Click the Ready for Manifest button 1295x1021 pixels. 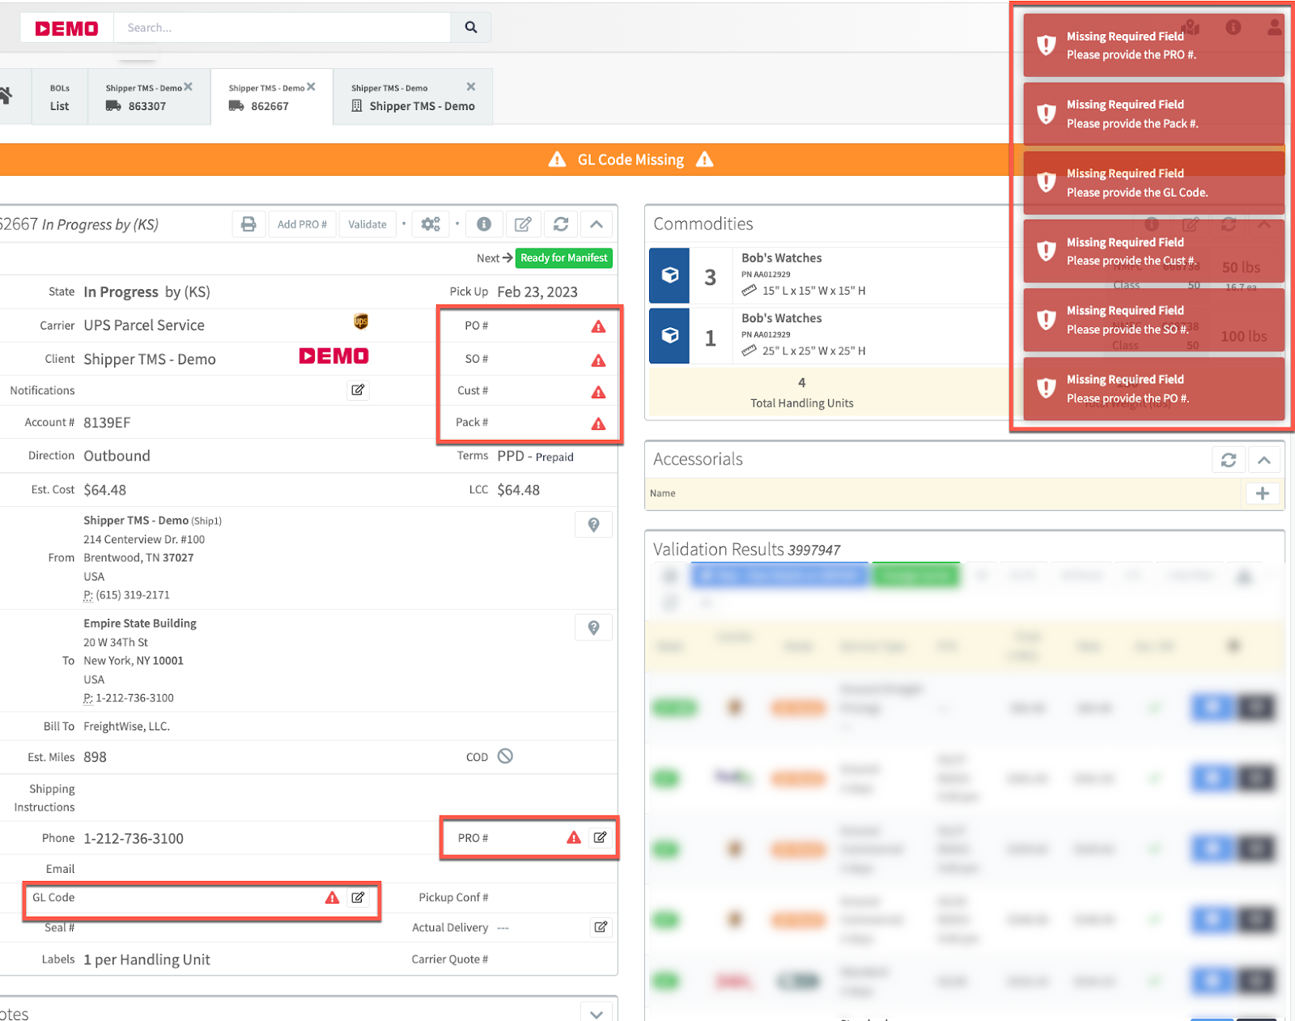[564, 258]
